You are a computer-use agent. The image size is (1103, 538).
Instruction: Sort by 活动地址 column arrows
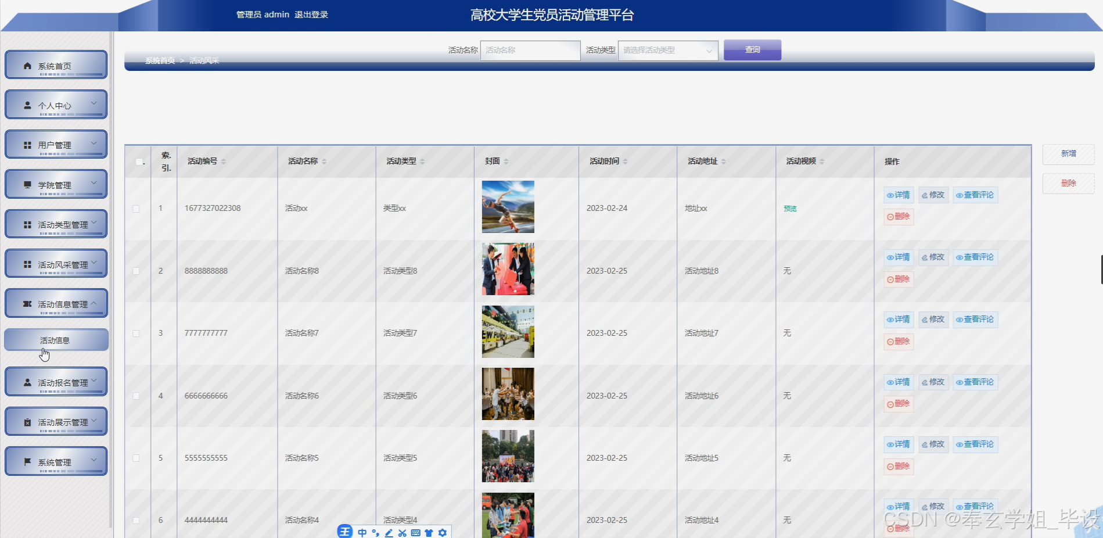tap(723, 162)
